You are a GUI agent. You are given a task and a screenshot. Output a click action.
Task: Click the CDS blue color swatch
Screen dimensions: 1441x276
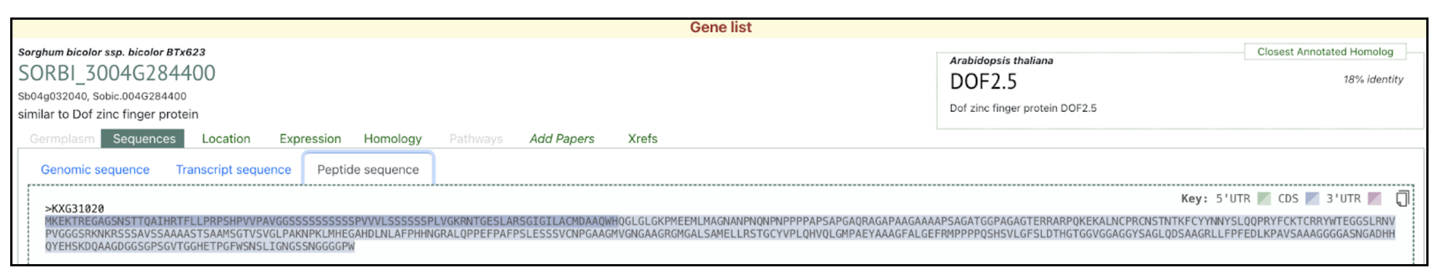(x=1312, y=199)
